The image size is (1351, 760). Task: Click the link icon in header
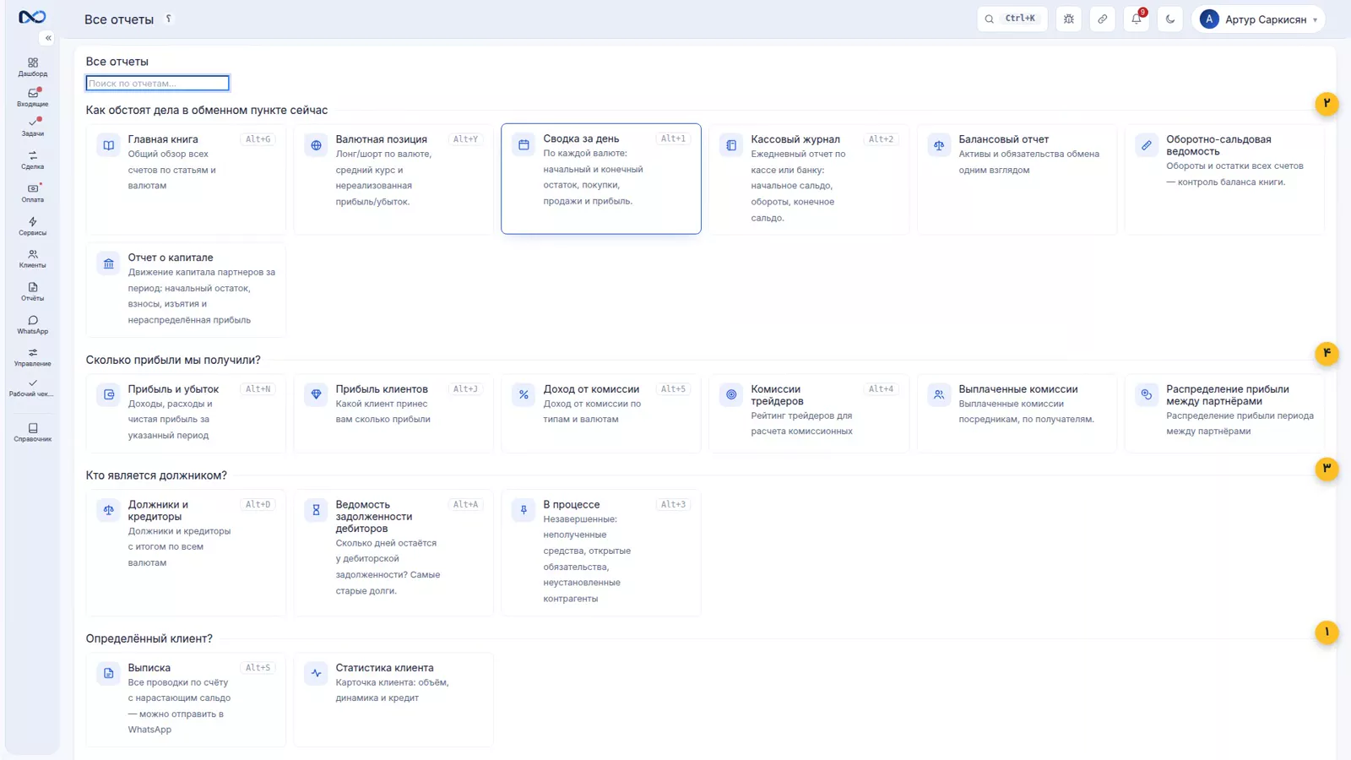1103,19
